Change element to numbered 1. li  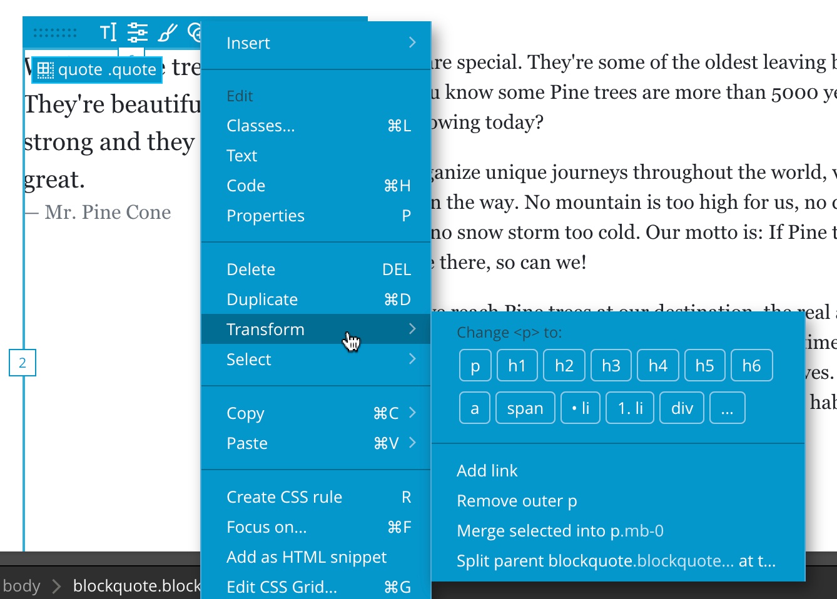pos(631,408)
